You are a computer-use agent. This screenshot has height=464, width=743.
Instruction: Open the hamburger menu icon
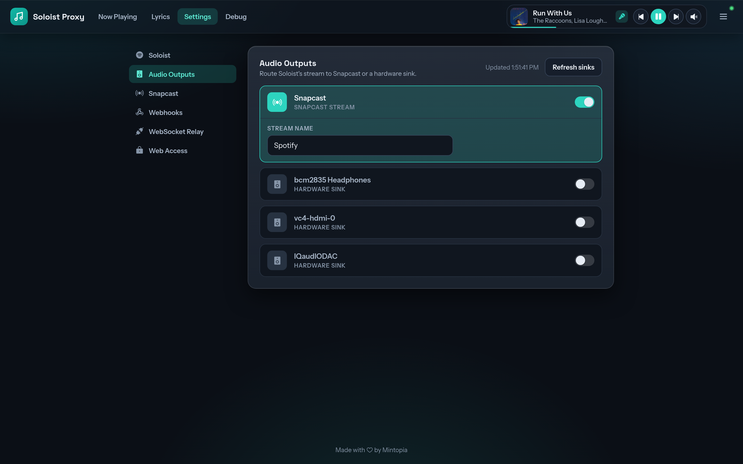pyautogui.click(x=723, y=16)
